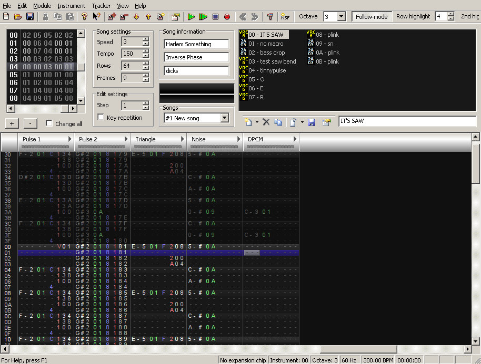Open the NSF export icon

point(285,17)
